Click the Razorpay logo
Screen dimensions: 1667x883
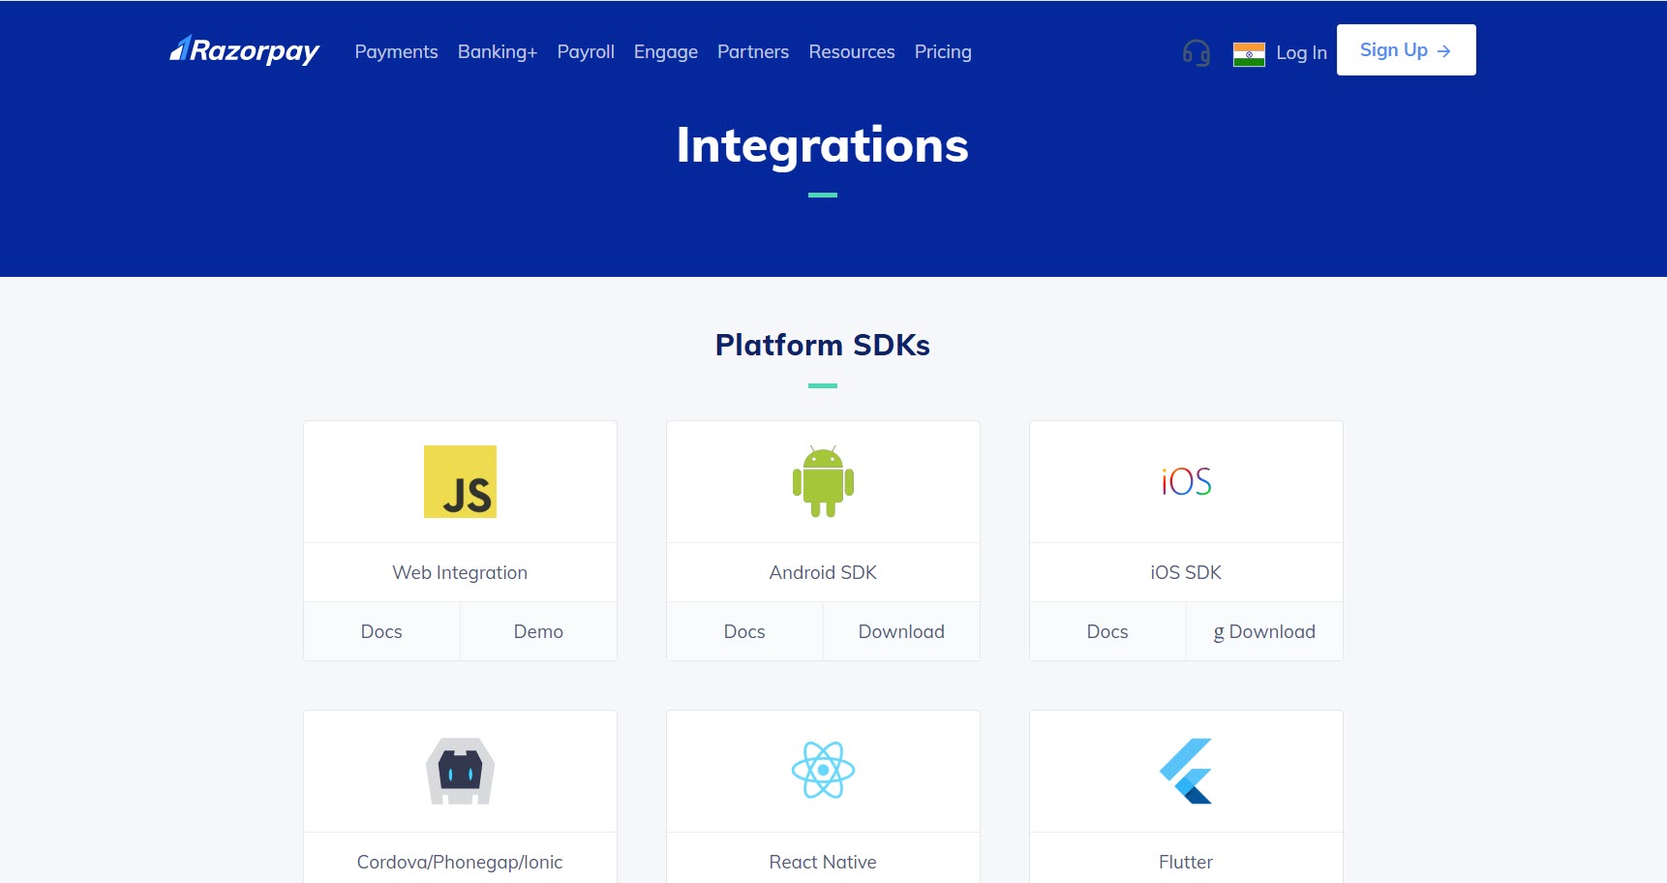click(244, 50)
